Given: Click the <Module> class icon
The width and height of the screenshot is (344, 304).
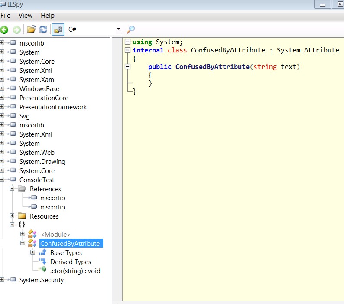Looking at the screenshot, I should (32, 234).
